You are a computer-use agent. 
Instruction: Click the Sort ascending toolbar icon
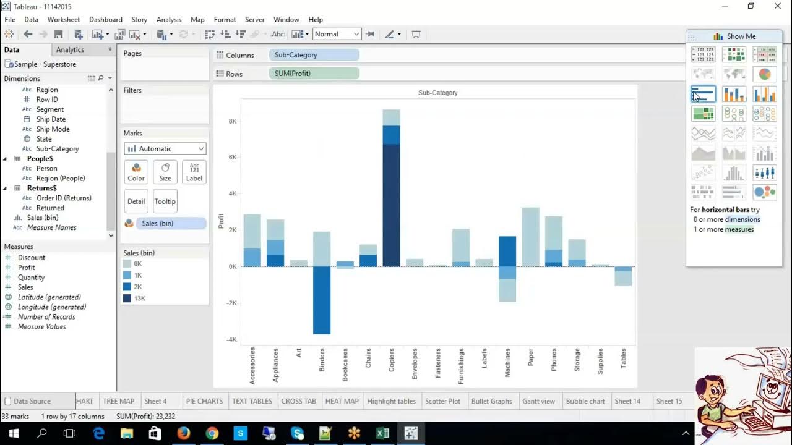pyautogui.click(x=226, y=35)
